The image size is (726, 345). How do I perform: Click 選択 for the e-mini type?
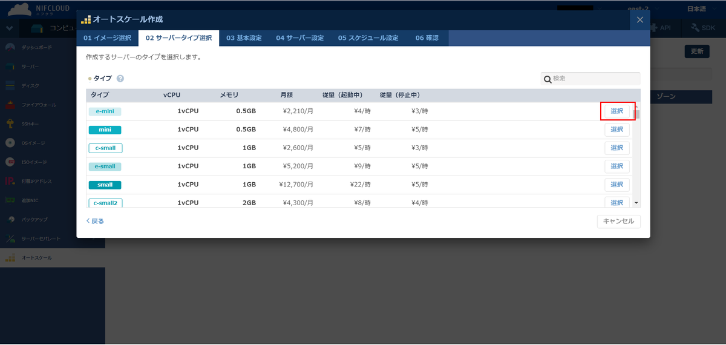(x=617, y=111)
